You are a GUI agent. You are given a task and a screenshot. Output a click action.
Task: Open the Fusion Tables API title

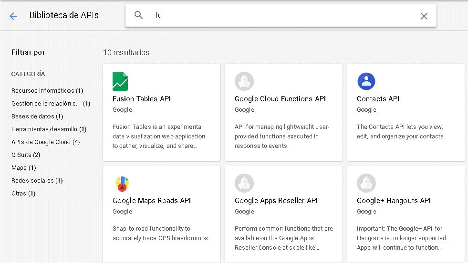click(x=142, y=99)
